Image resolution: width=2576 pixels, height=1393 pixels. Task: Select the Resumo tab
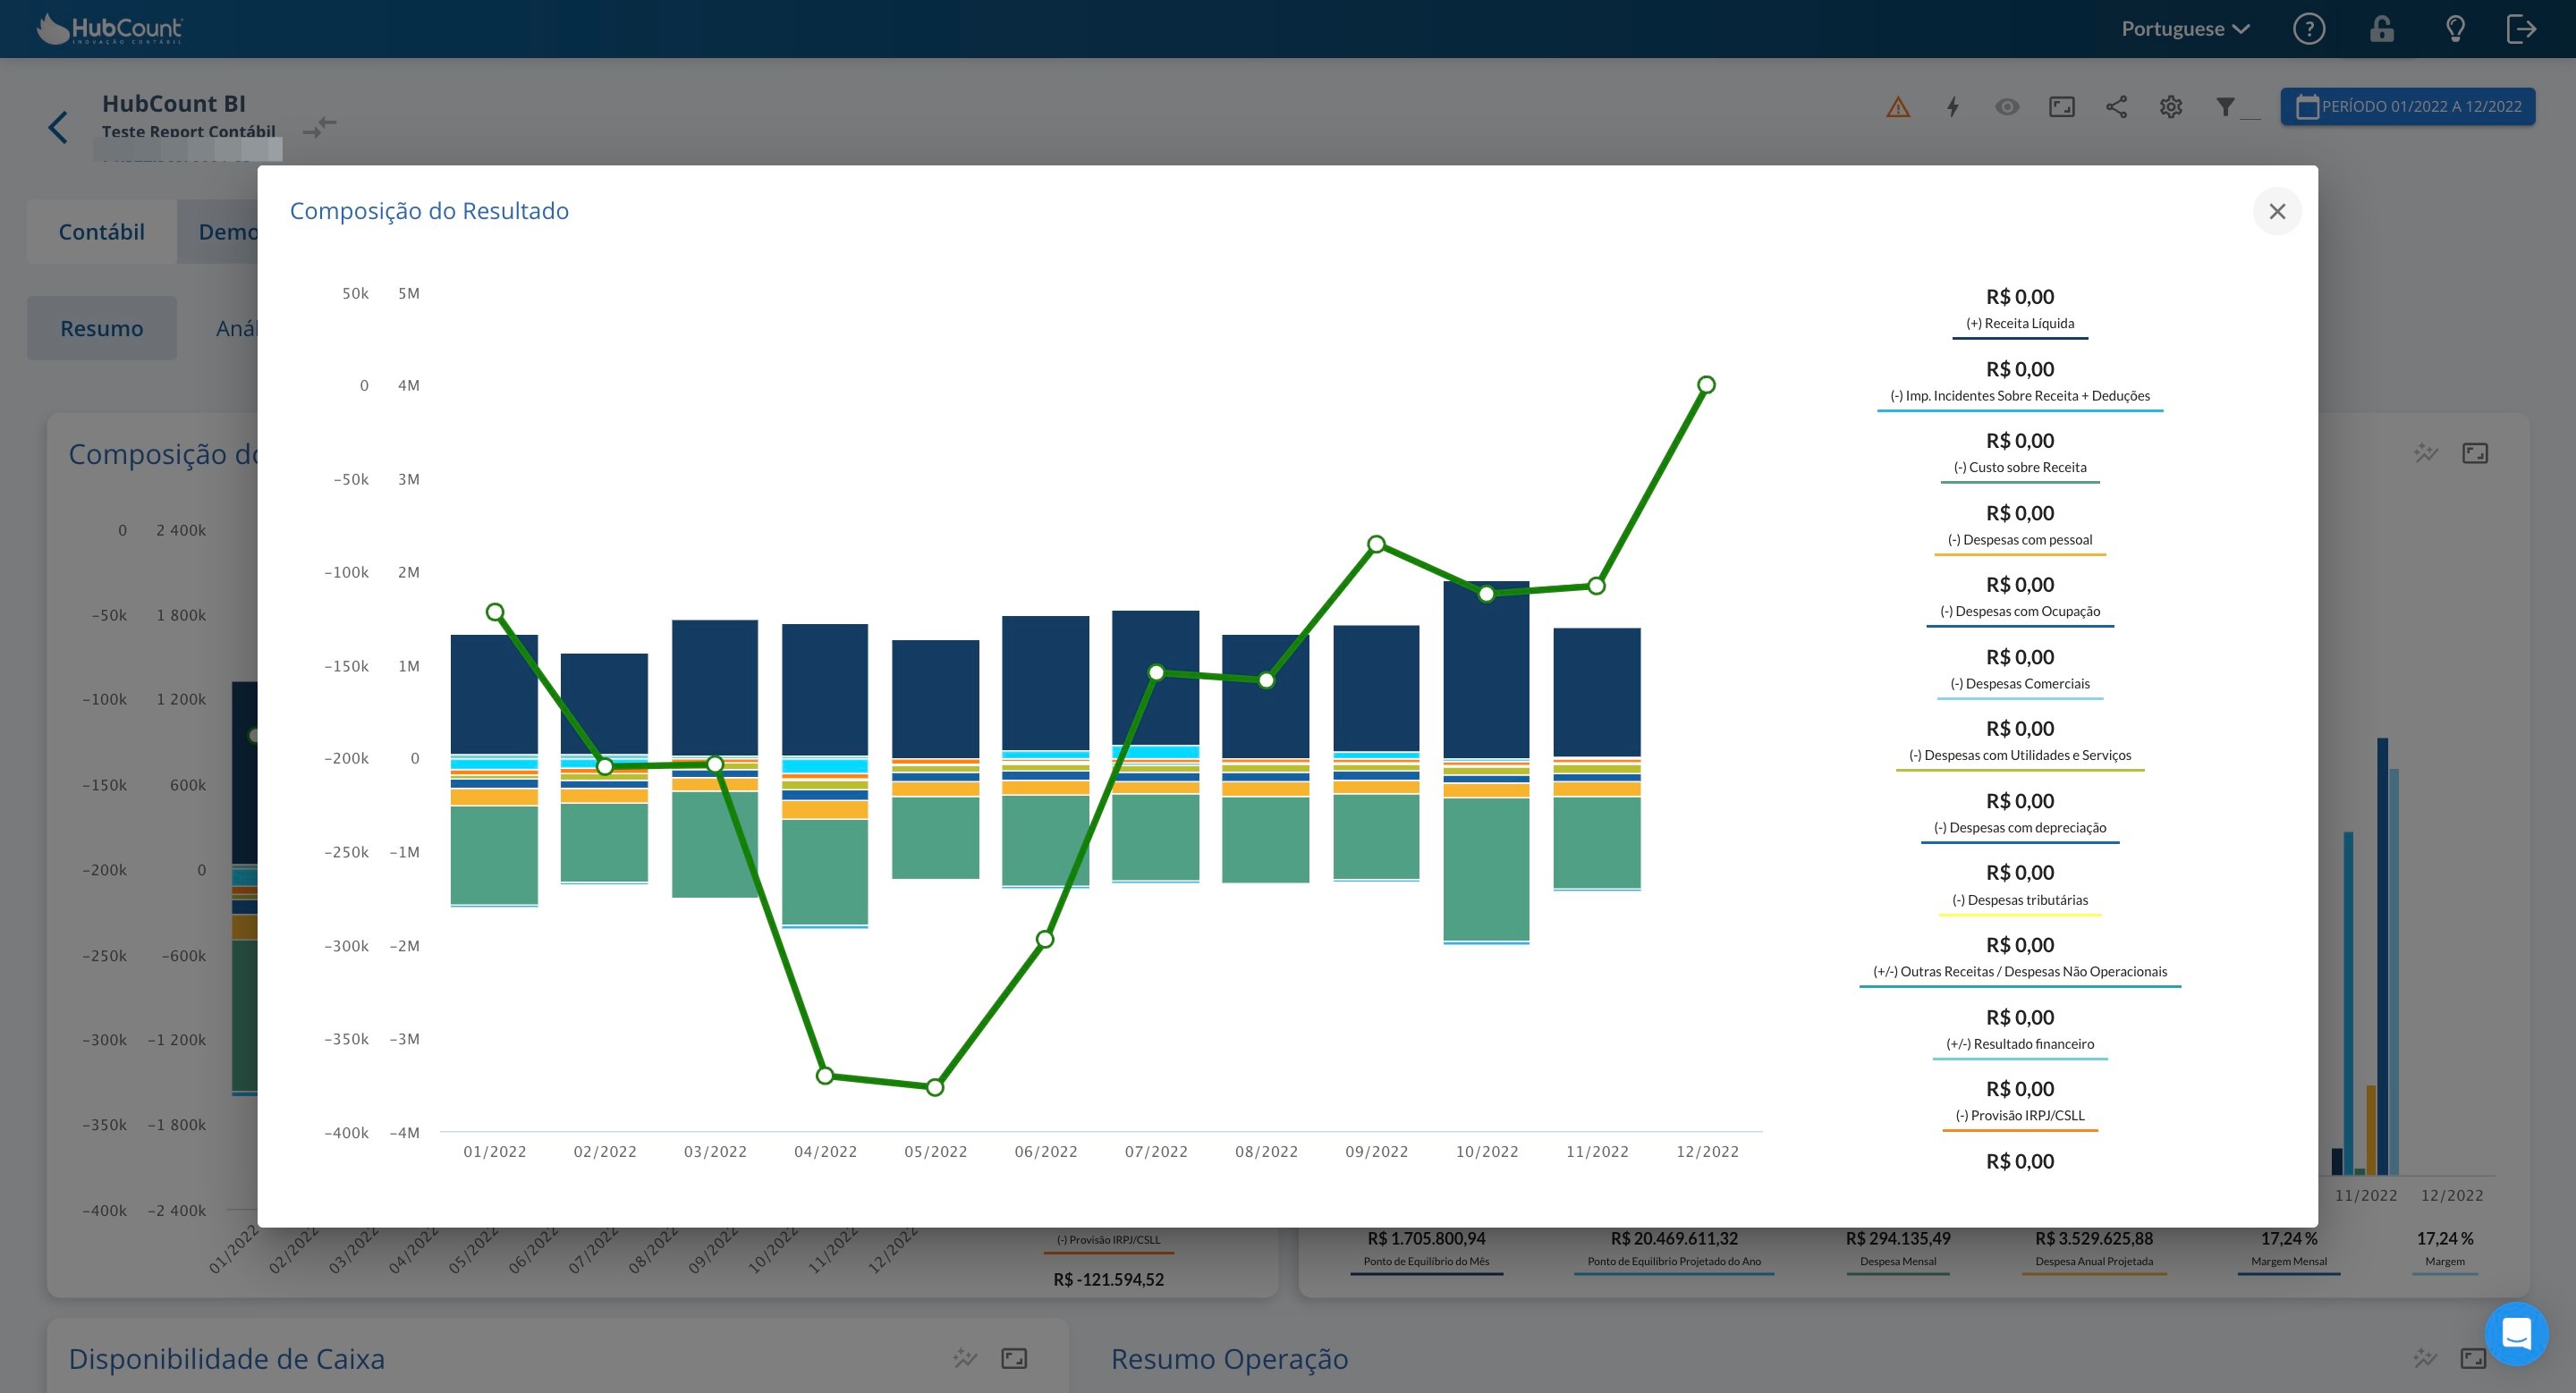(101, 329)
